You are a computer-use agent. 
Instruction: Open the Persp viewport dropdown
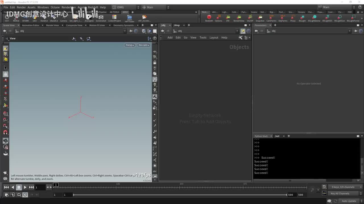click(130, 45)
